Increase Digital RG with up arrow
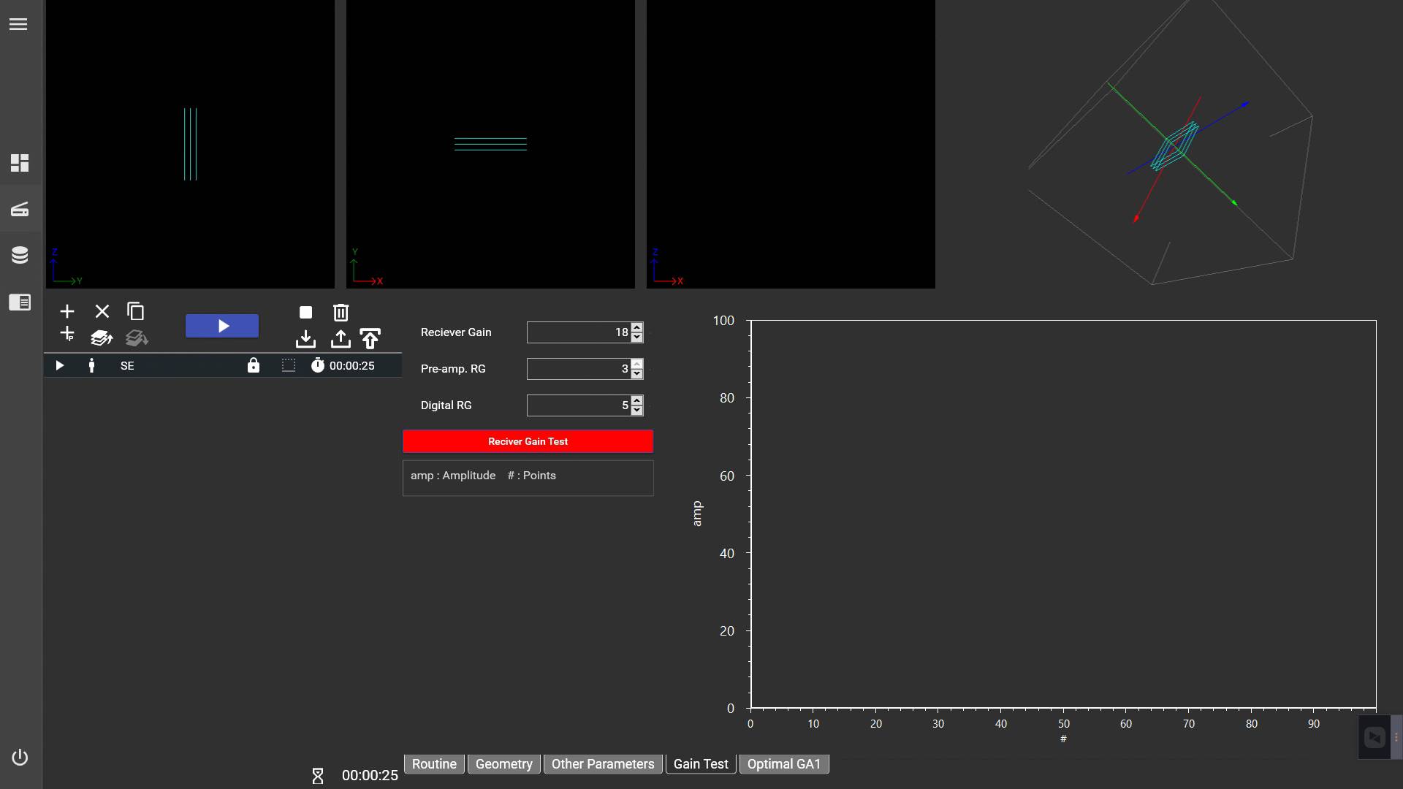1403x789 pixels. click(637, 400)
